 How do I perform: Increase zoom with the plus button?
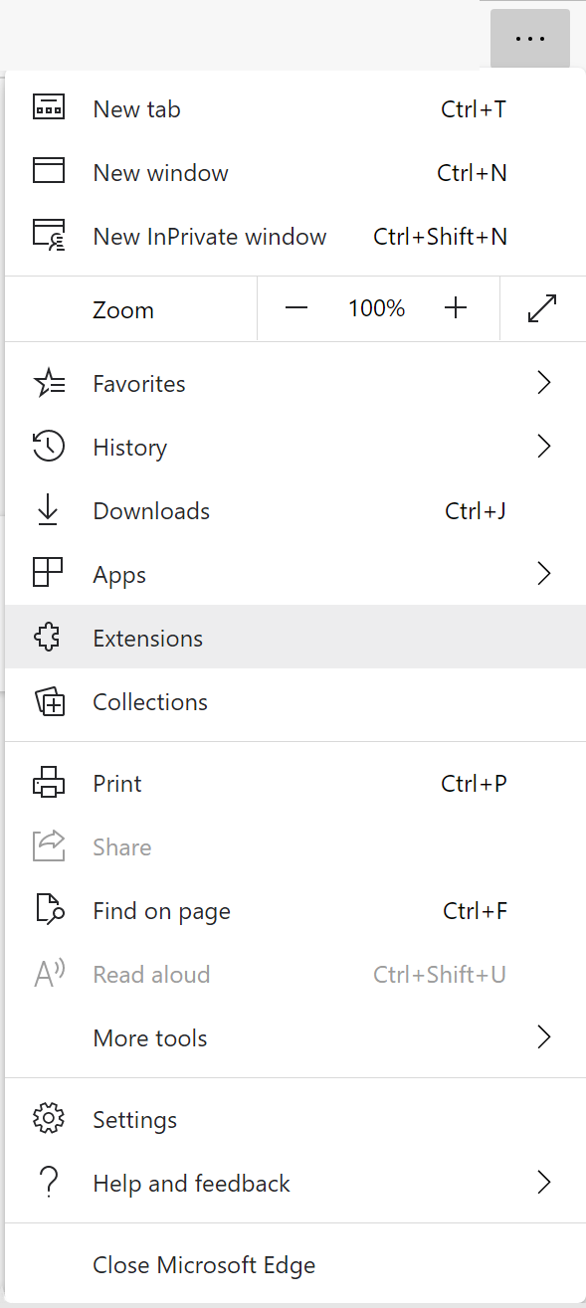coord(456,308)
